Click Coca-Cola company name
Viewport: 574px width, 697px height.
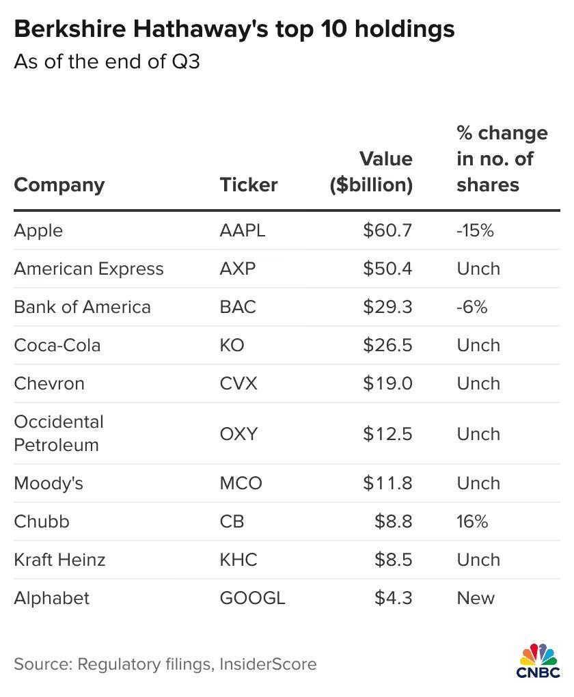57,345
